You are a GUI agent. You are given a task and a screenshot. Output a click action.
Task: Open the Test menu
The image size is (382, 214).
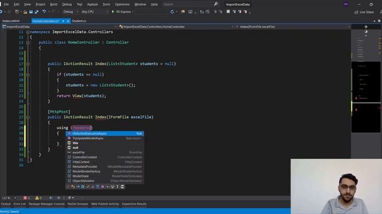[79, 4]
